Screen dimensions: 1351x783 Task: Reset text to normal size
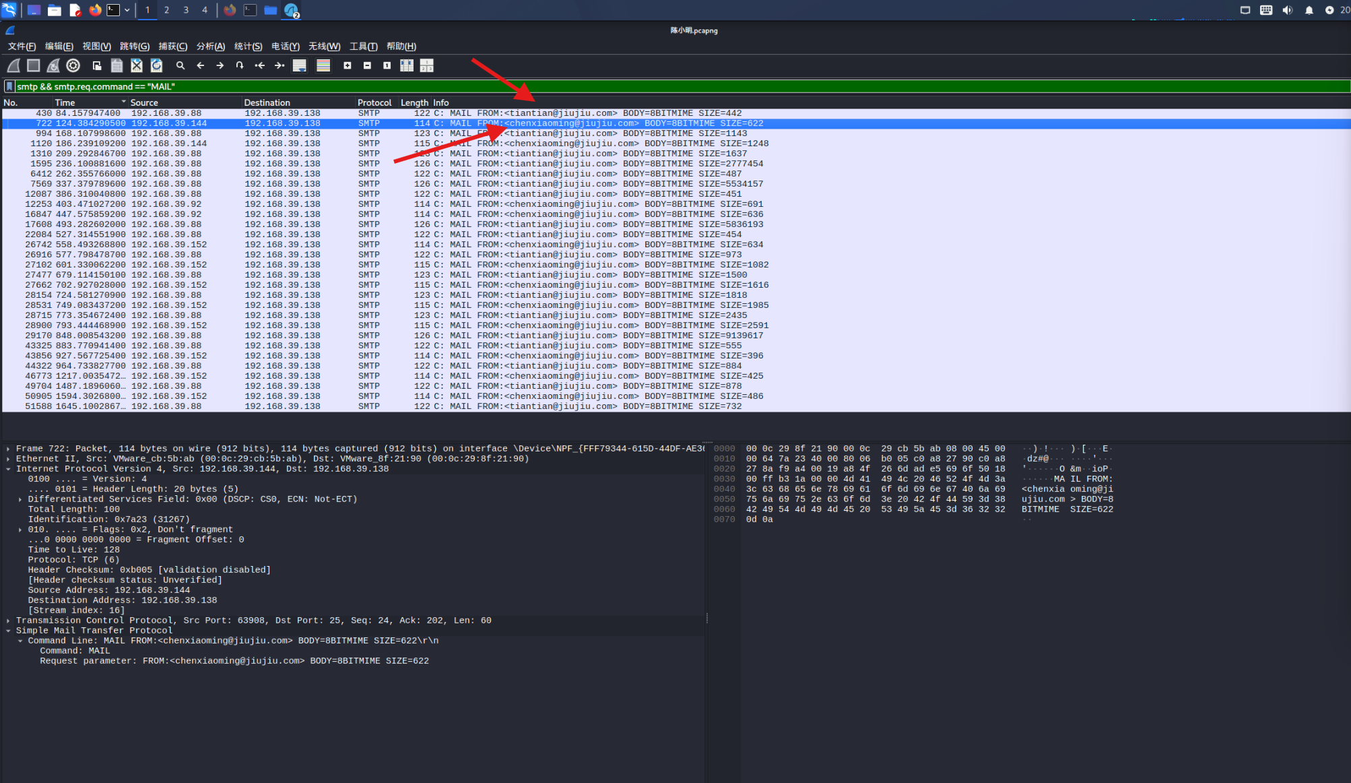(x=387, y=65)
